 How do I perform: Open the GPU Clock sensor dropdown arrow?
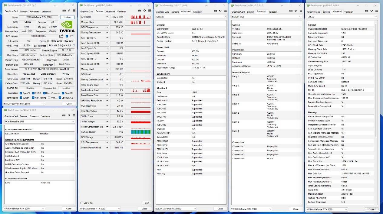coord(107,17)
